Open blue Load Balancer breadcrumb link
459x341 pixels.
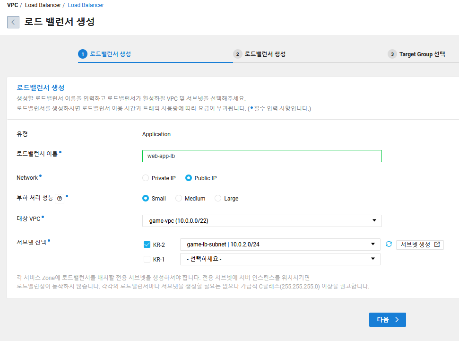86,5
